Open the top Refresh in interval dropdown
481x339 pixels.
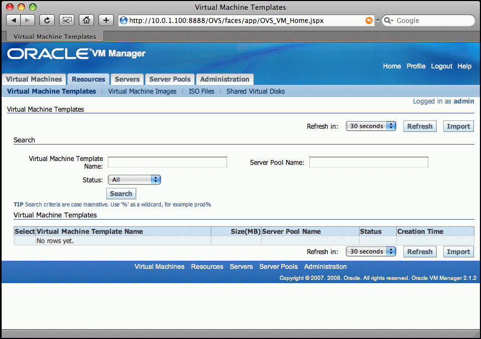click(x=371, y=126)
